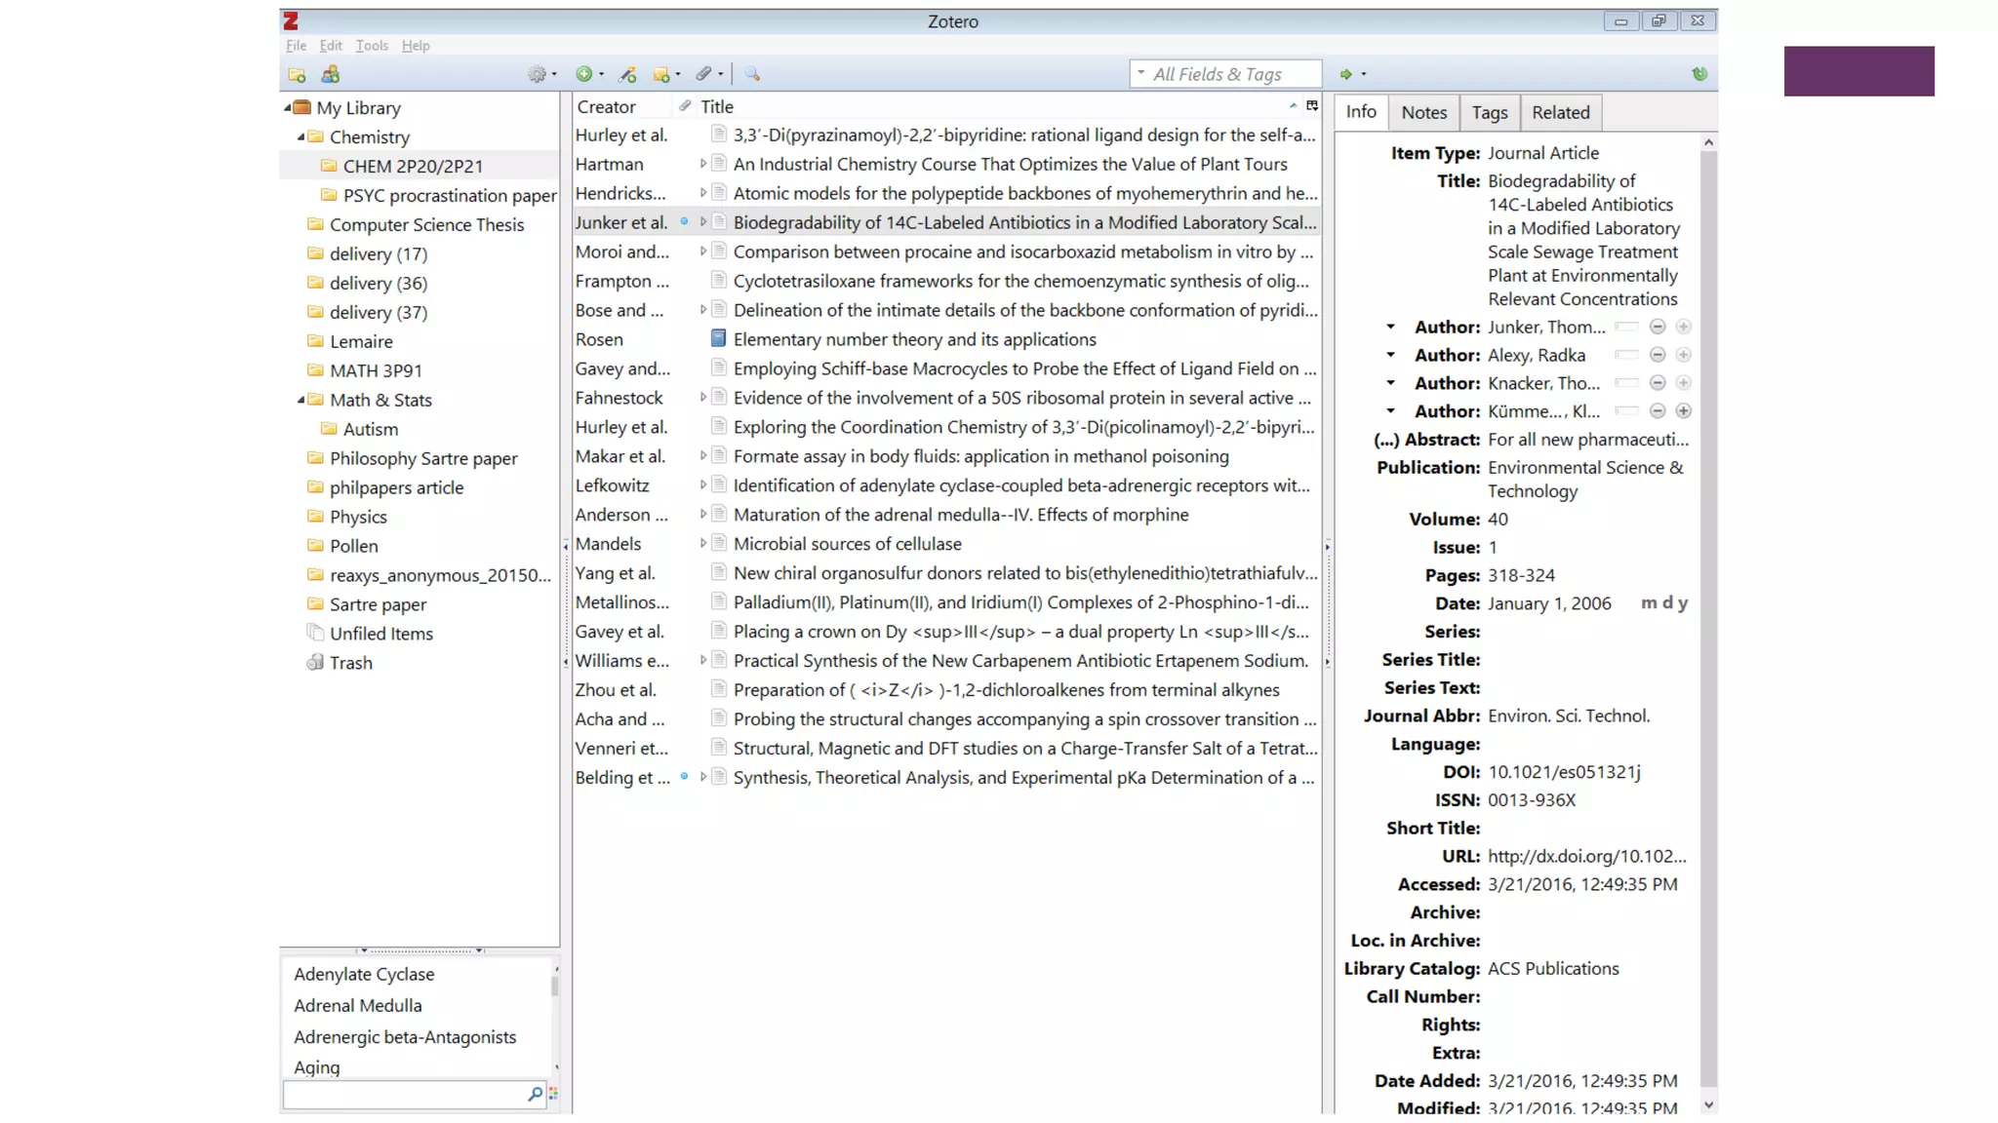
Task: Open the dx.doi.org URL value
Action: 1586,856
